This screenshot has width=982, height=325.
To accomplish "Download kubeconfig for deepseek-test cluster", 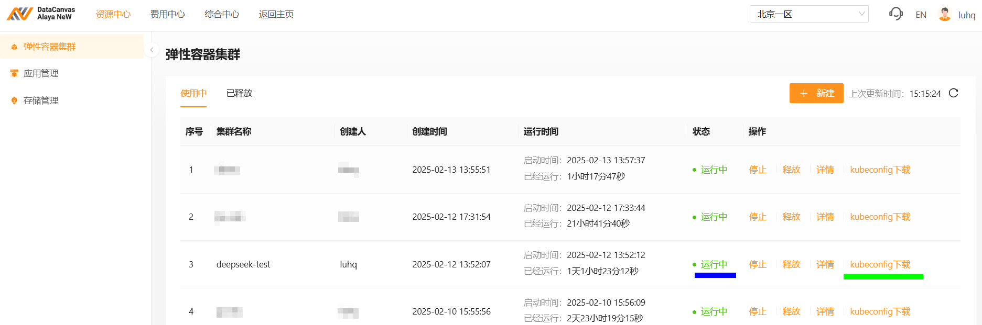I will (880, 264).
